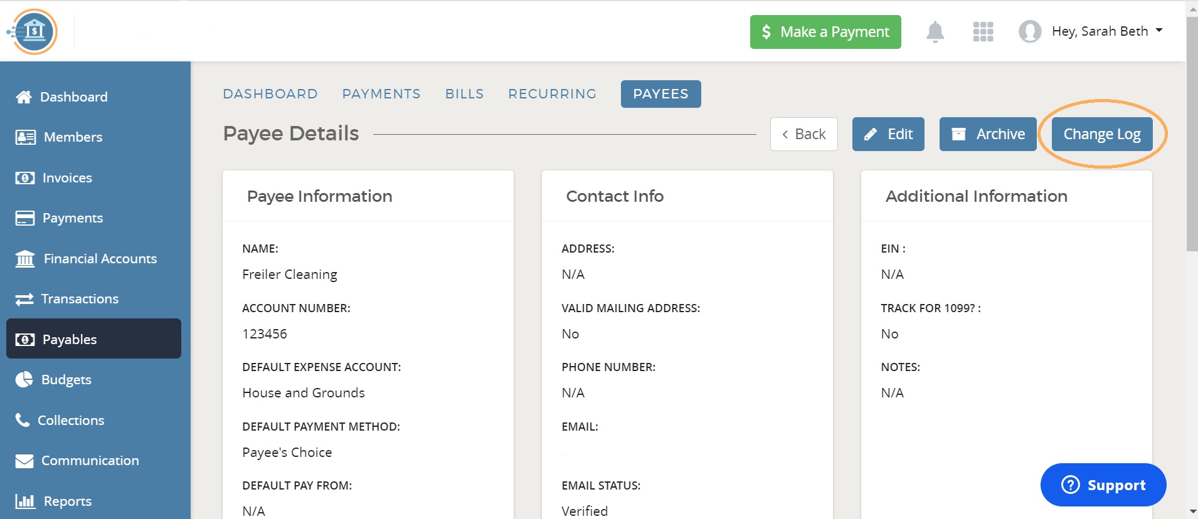Click the Budgets pie chart icon
Viewport: 1198px width, 519px height.
click(x=24, y=379)
